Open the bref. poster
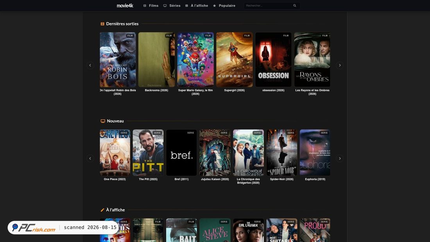 point(181,152)
